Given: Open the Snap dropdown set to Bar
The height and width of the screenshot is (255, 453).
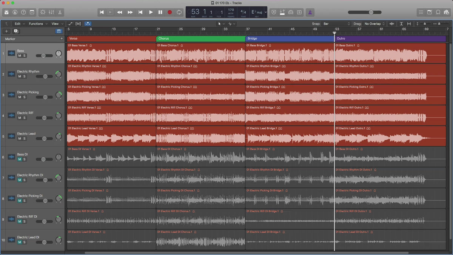Looking at the screenshot, I should click(x=336, y=24).
